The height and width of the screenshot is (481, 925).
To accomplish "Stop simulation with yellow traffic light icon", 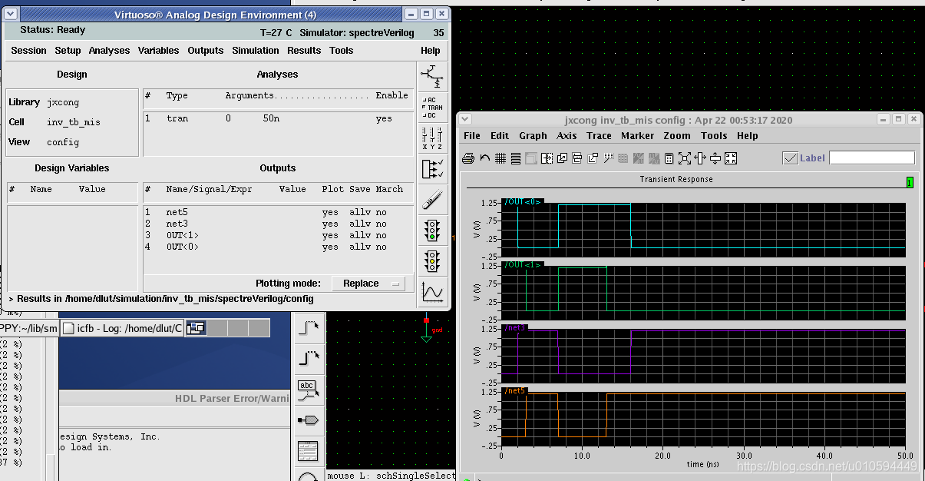I will click(433, 260).
